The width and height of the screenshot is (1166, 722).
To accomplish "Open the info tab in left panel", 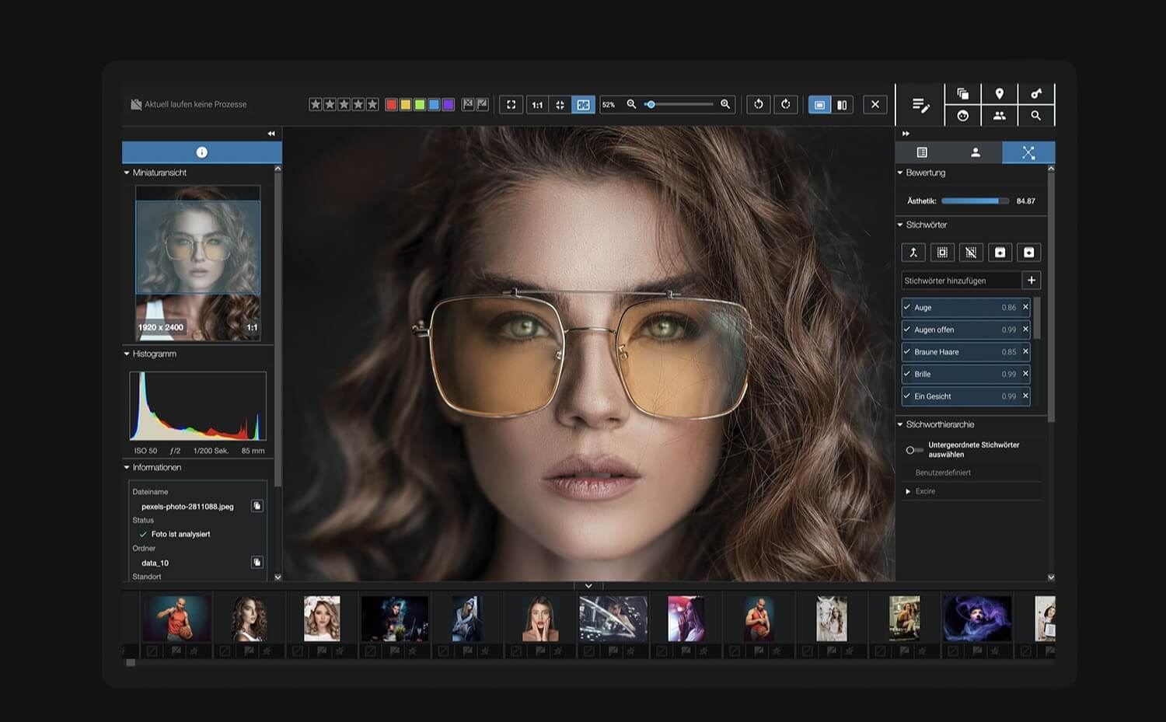I will (202, 152).
